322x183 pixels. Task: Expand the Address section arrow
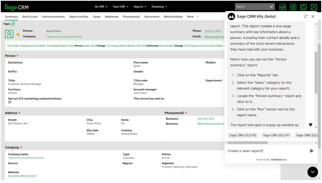pos(19,113)
